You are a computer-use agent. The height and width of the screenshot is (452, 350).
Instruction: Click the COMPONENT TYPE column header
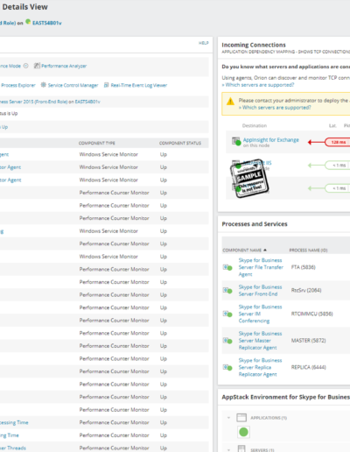[97, 143]
